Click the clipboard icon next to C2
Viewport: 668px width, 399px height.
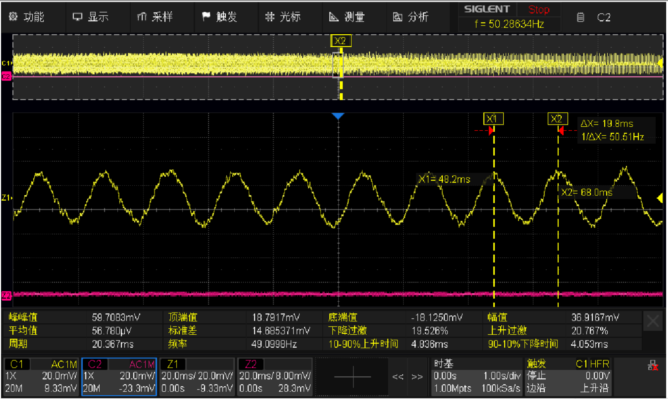click(x=581, y=17)
